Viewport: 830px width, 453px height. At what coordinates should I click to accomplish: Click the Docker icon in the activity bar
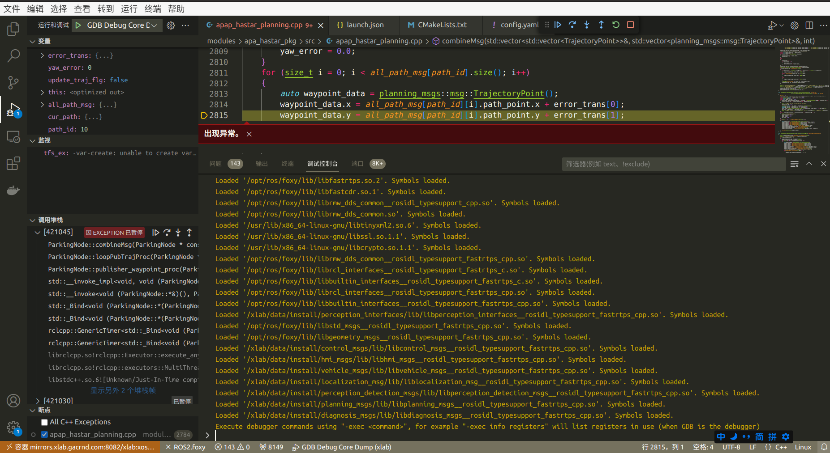tap(13, 190)
